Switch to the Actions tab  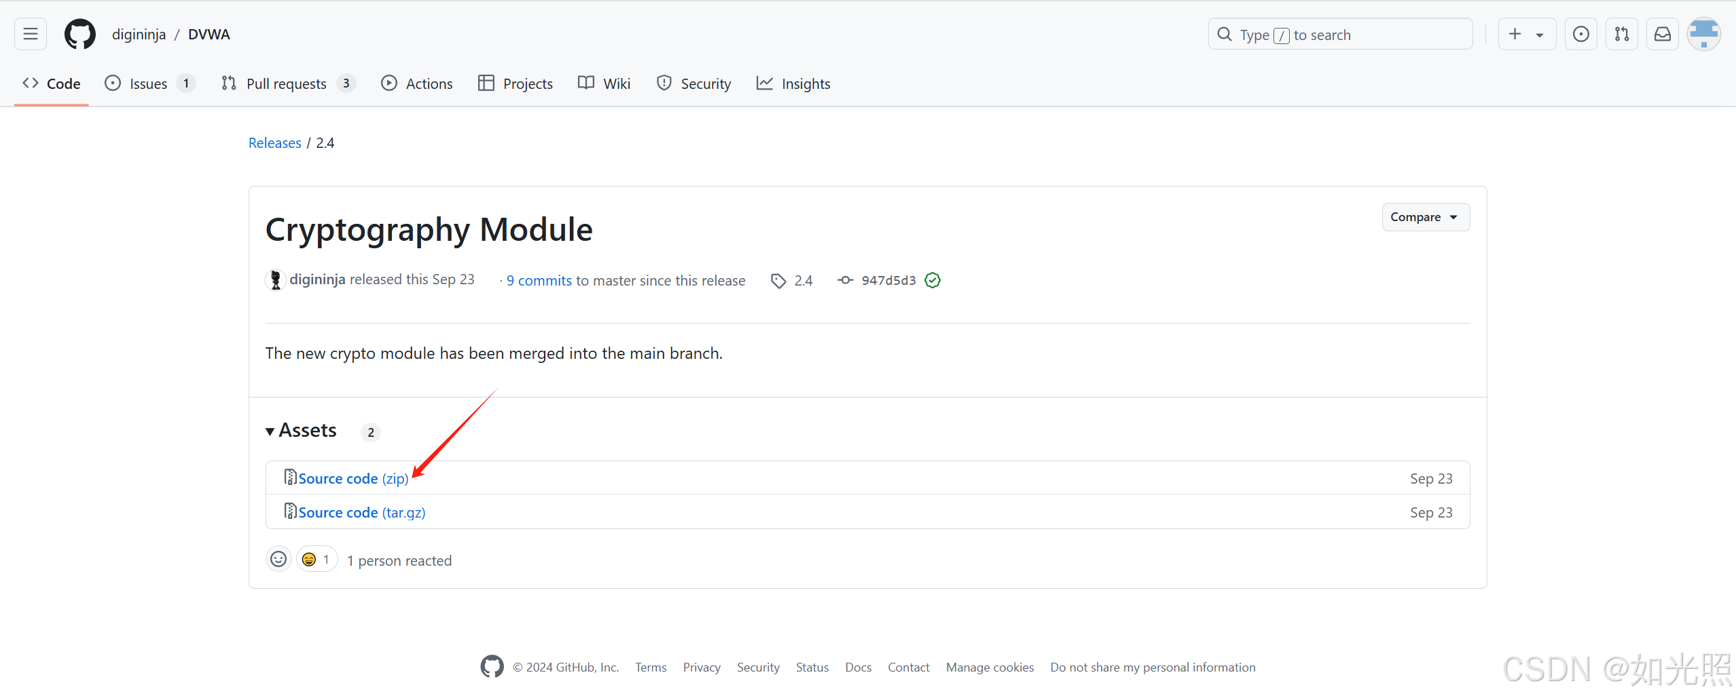417,83
